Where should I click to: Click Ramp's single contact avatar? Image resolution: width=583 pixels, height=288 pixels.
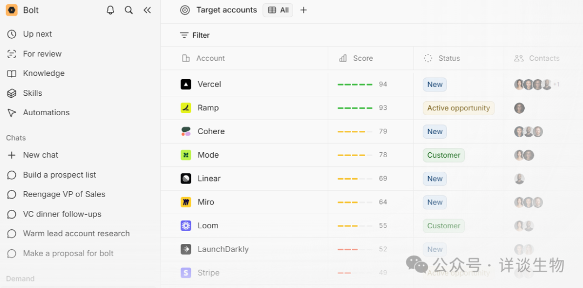(519, 108)
